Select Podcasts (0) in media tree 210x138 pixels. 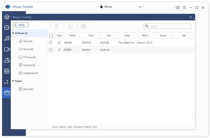[27, 65]
